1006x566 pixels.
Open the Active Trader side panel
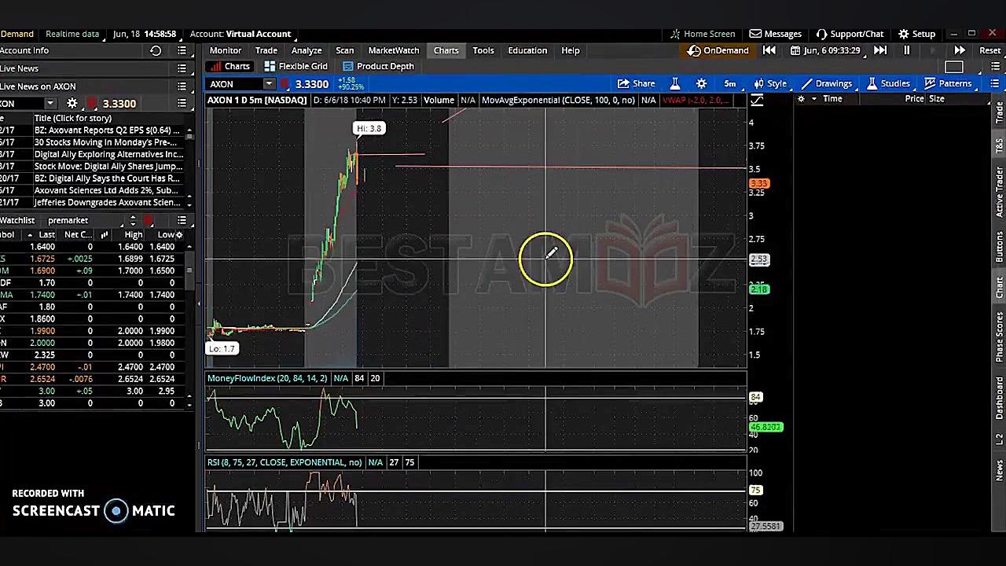1000,191
